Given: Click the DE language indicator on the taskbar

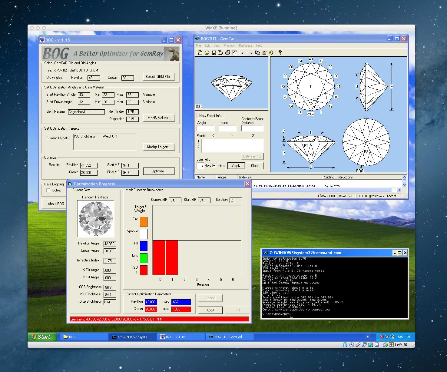Looking at the screenshot, I should coord(368,337).
